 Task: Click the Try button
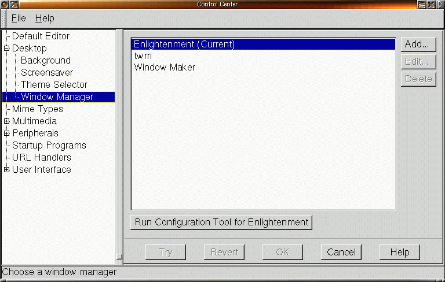(x=166, y=252)
